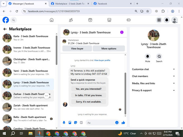Open the Facebook menu grid icon
Screen dimensions: 183x137
(x=159, y=20)
